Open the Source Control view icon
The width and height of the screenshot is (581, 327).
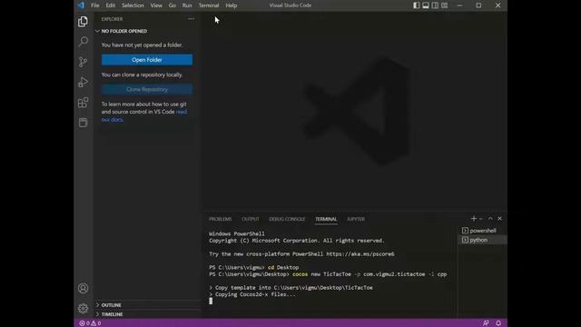tap(83, 62)
